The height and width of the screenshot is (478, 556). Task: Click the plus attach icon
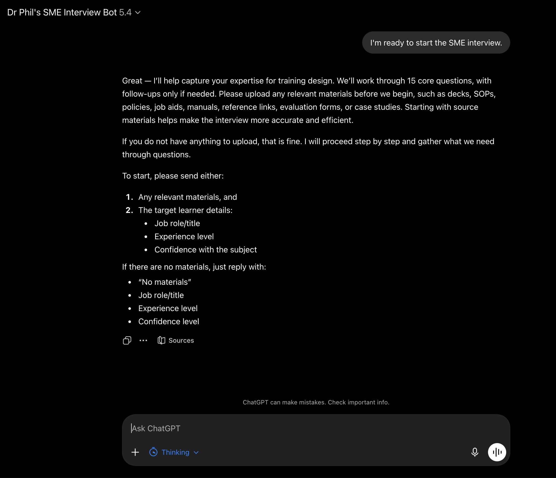(135, 452)
